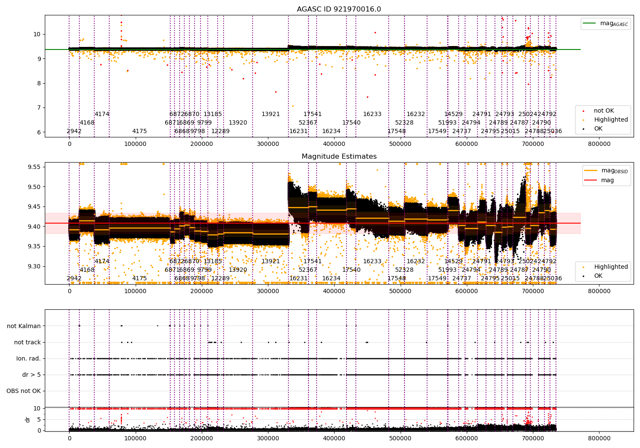Viewport: 640px width, 448px height.
Task: Click obsid label '52328' in the top plot
Action: point(404,123)
